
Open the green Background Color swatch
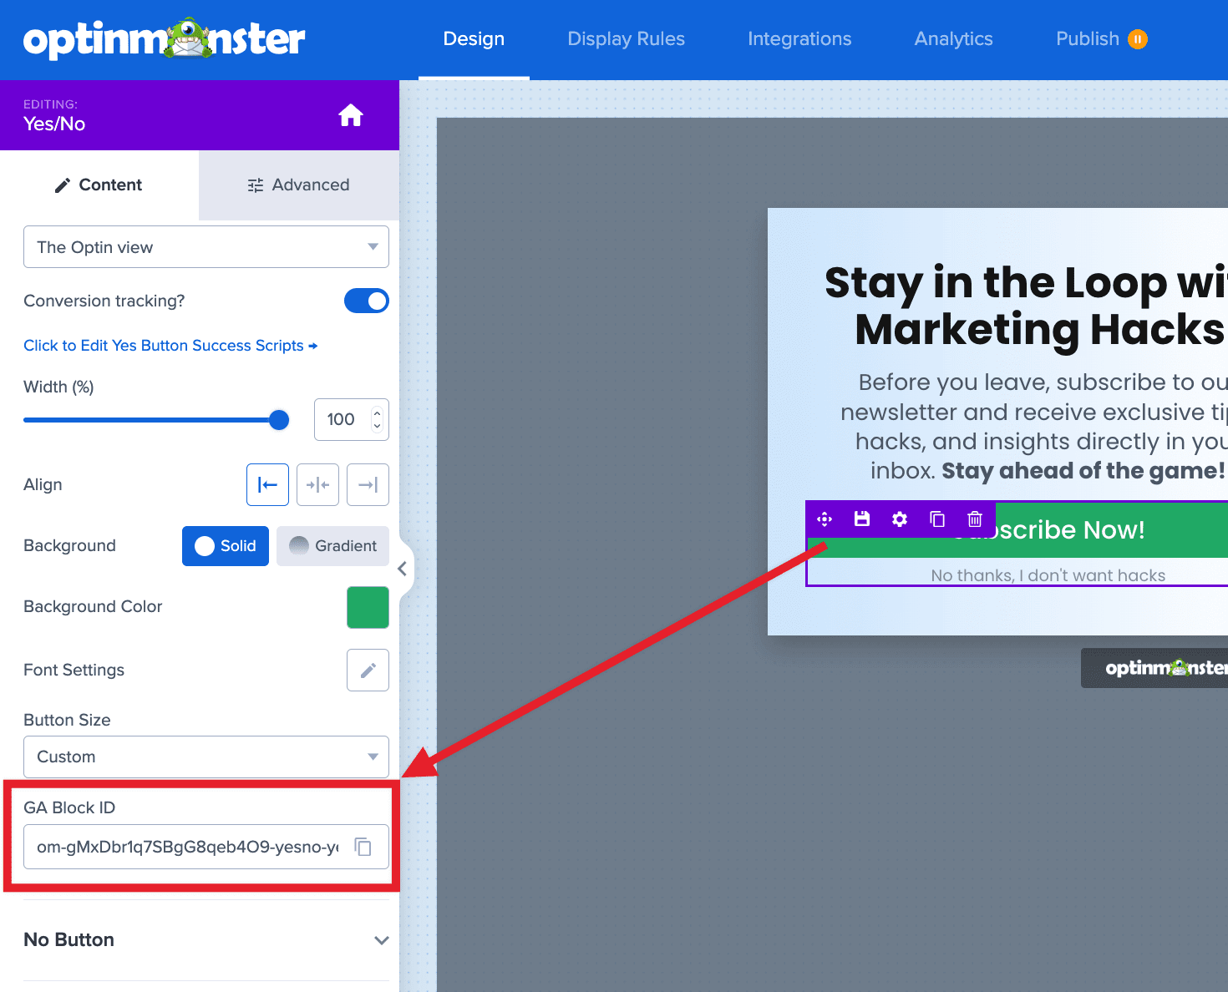tap(368, 607)
